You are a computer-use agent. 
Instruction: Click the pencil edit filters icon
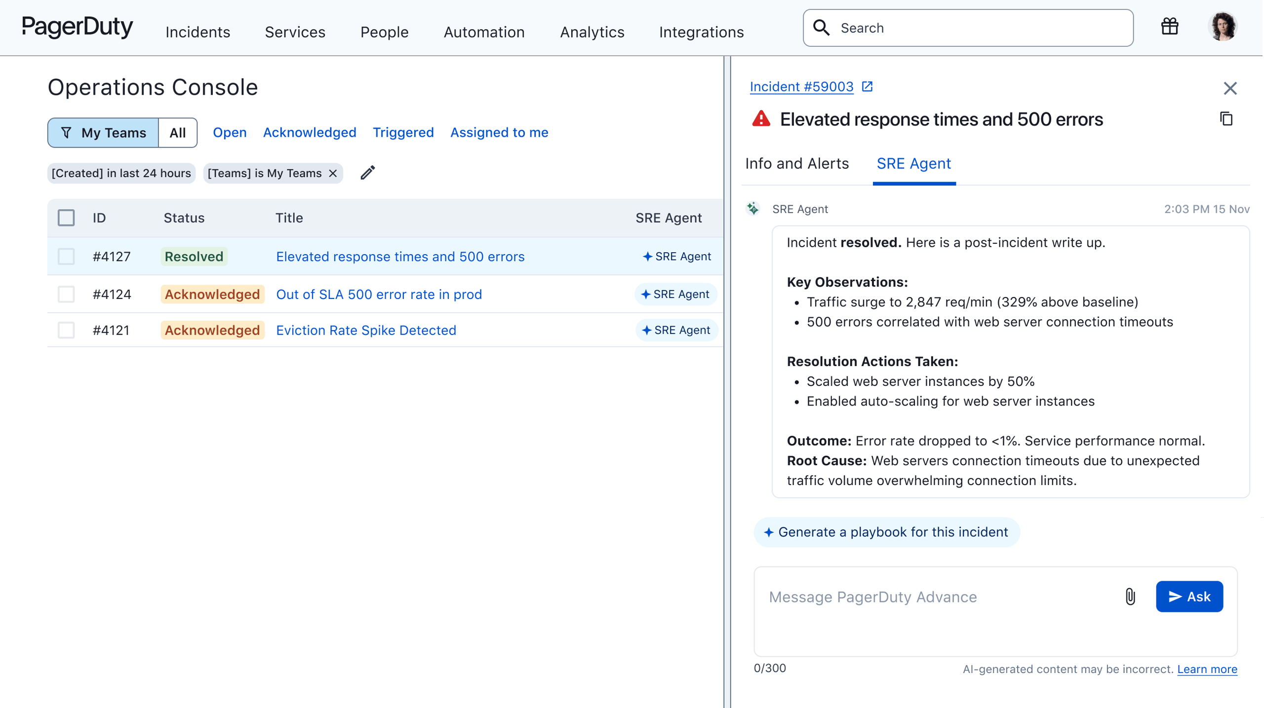[368, 173]
